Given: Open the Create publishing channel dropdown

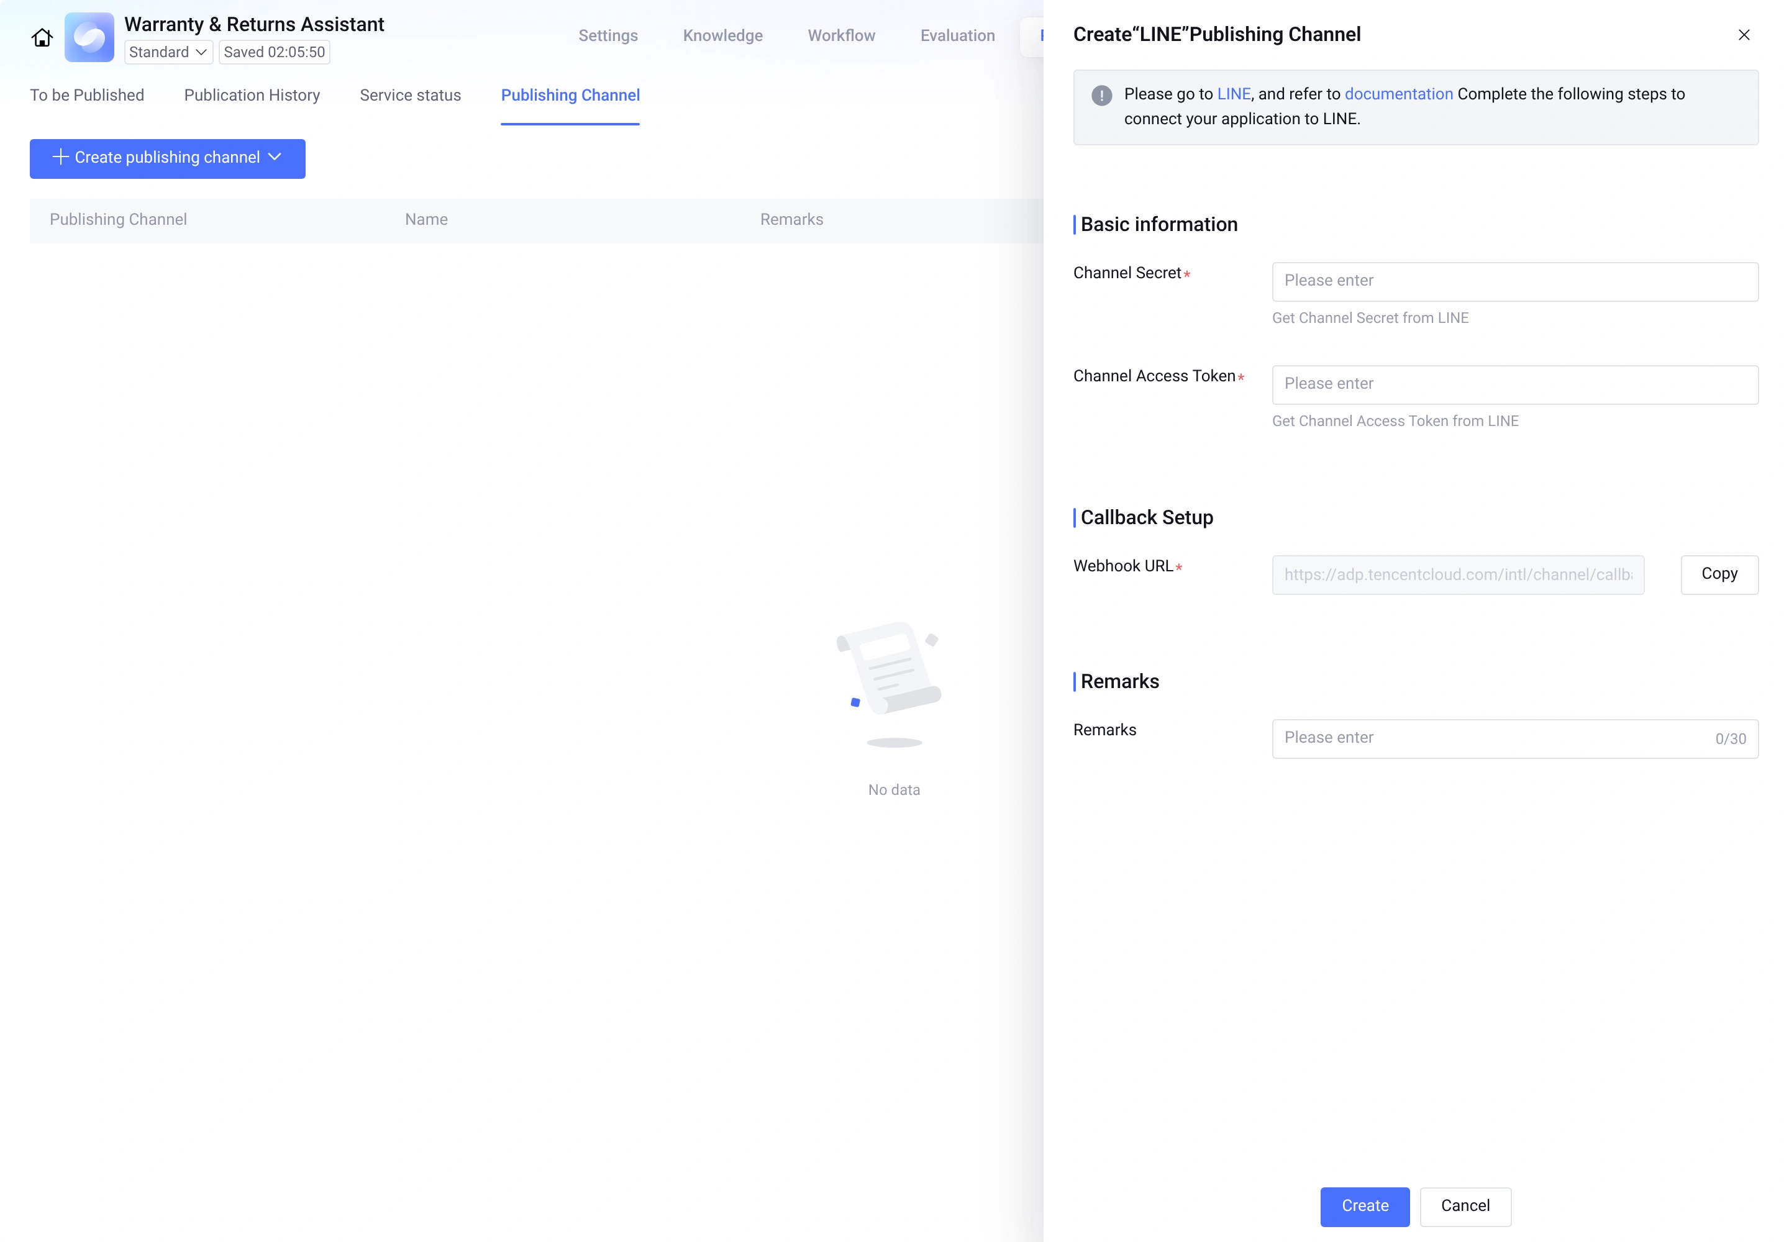Looking at the screenshot, I should pos(167,158).
